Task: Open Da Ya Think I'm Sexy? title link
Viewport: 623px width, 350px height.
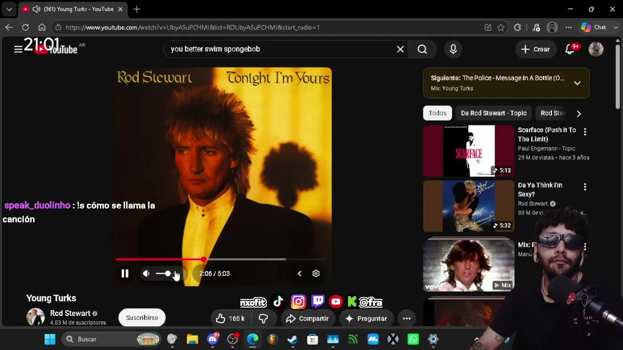Action: [540, 190]
